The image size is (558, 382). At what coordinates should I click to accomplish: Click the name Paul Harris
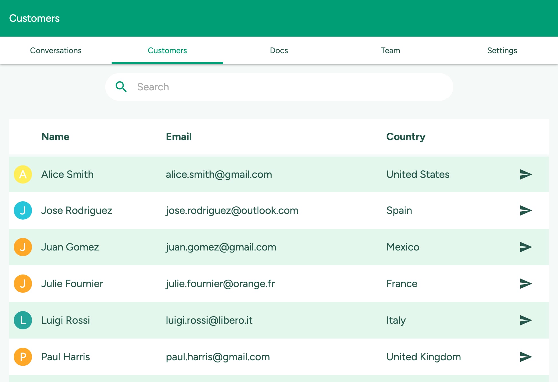coord(66,357)
